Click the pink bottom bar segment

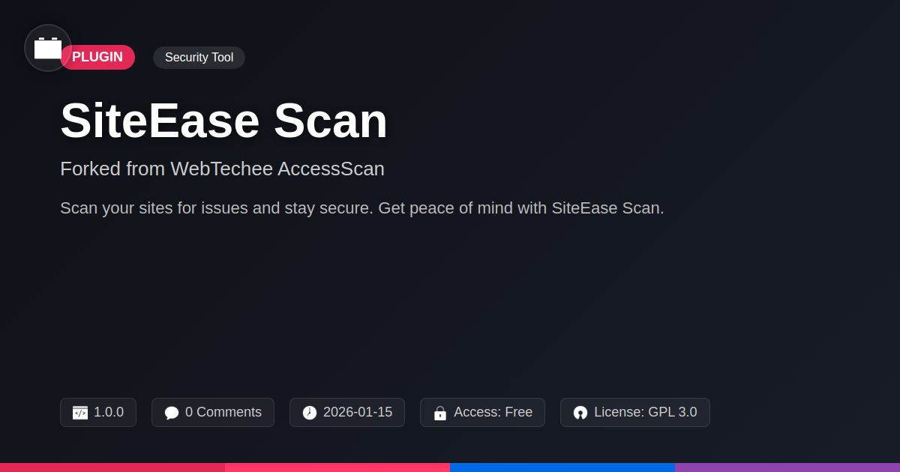(337, 467)
